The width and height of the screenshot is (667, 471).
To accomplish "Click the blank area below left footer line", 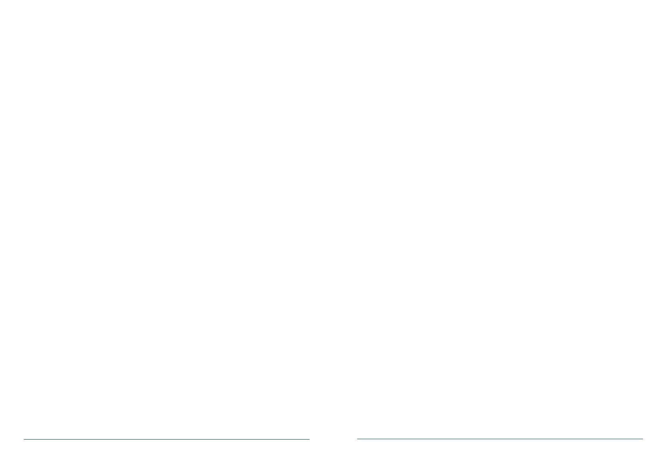I will (x=167, y=455).
